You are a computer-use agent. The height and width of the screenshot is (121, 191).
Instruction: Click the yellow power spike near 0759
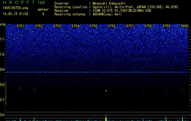coord(166,119)
